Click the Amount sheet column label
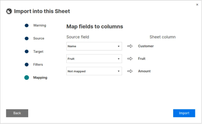 (x=144, y=71)
